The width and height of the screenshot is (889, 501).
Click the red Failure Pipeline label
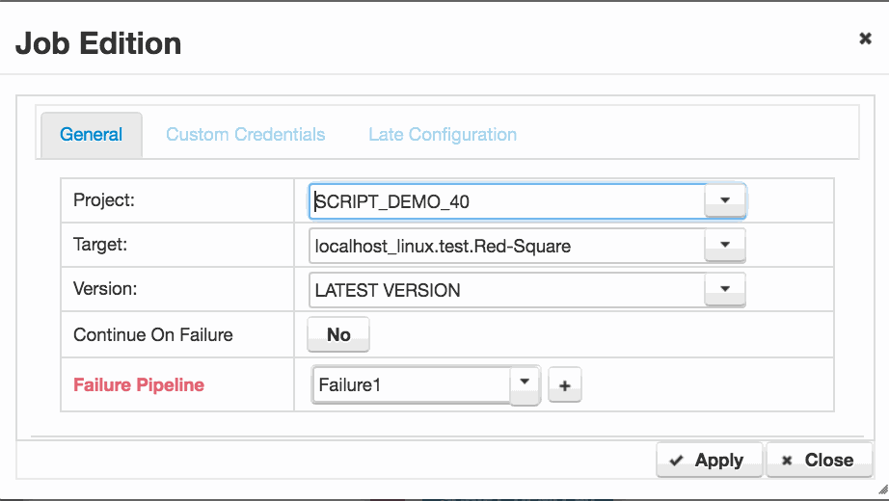139,384
